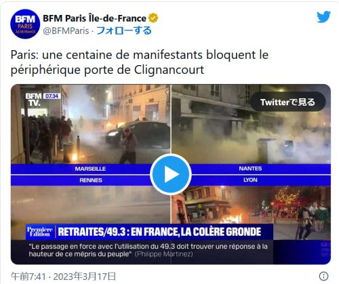The width and height of the screenshot is (339, 284).
Task: Click the tweet text about Clignancourt
Action: pyautogui.click(x=140, y=62)
